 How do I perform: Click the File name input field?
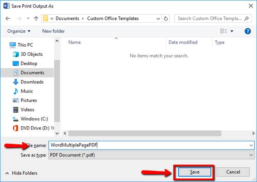click(148, 145)
